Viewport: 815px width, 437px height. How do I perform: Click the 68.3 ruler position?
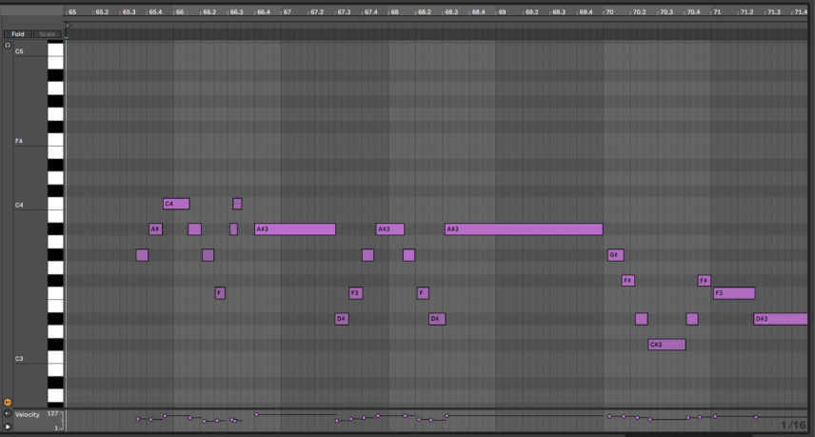coord(451,12)
